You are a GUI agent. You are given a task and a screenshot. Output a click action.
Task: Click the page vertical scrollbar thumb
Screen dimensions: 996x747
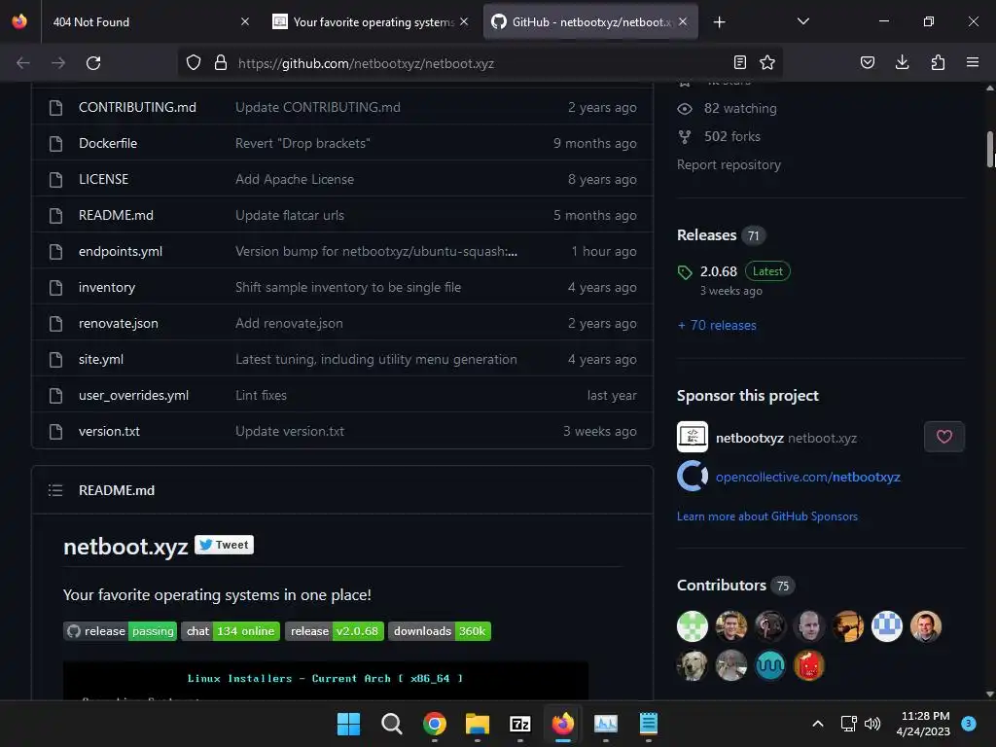990,149
